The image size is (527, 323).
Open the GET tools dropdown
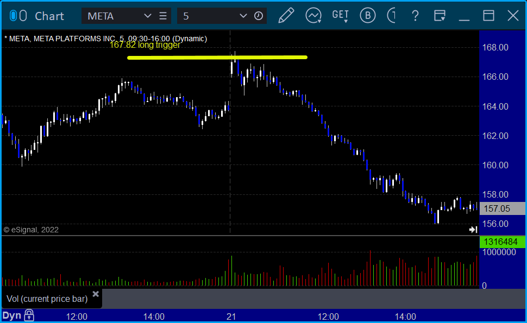pos(341,16)
